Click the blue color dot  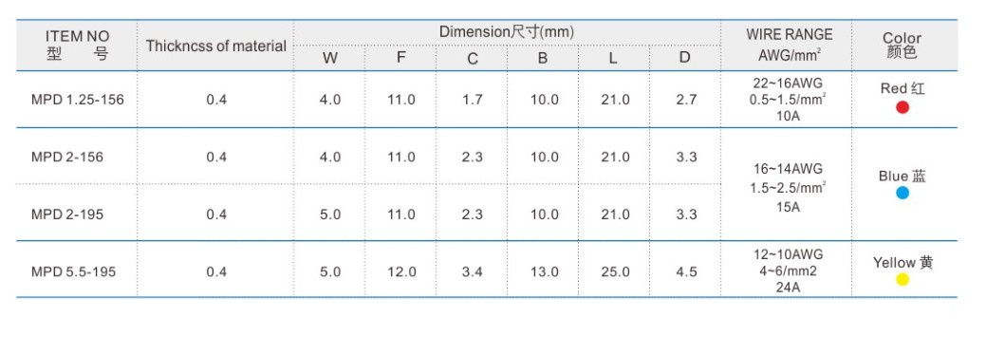[902, 193]
